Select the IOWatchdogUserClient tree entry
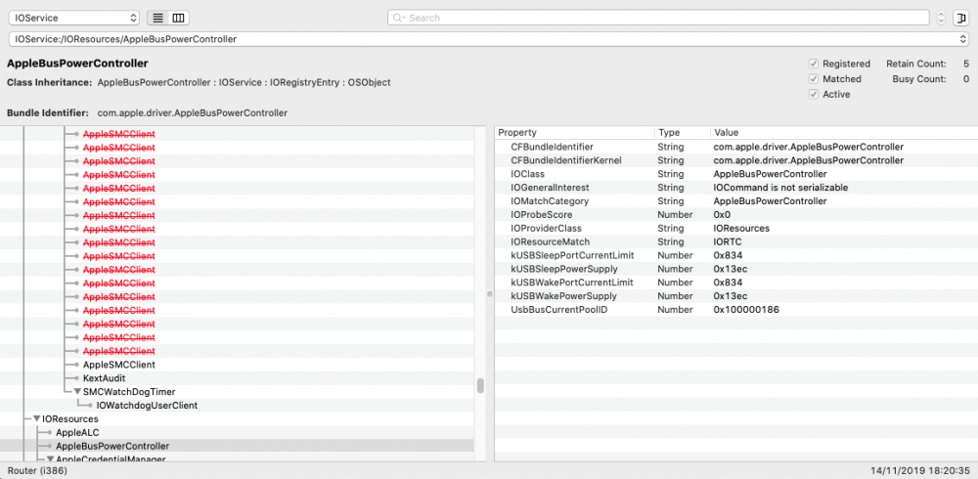 (148, 406)
